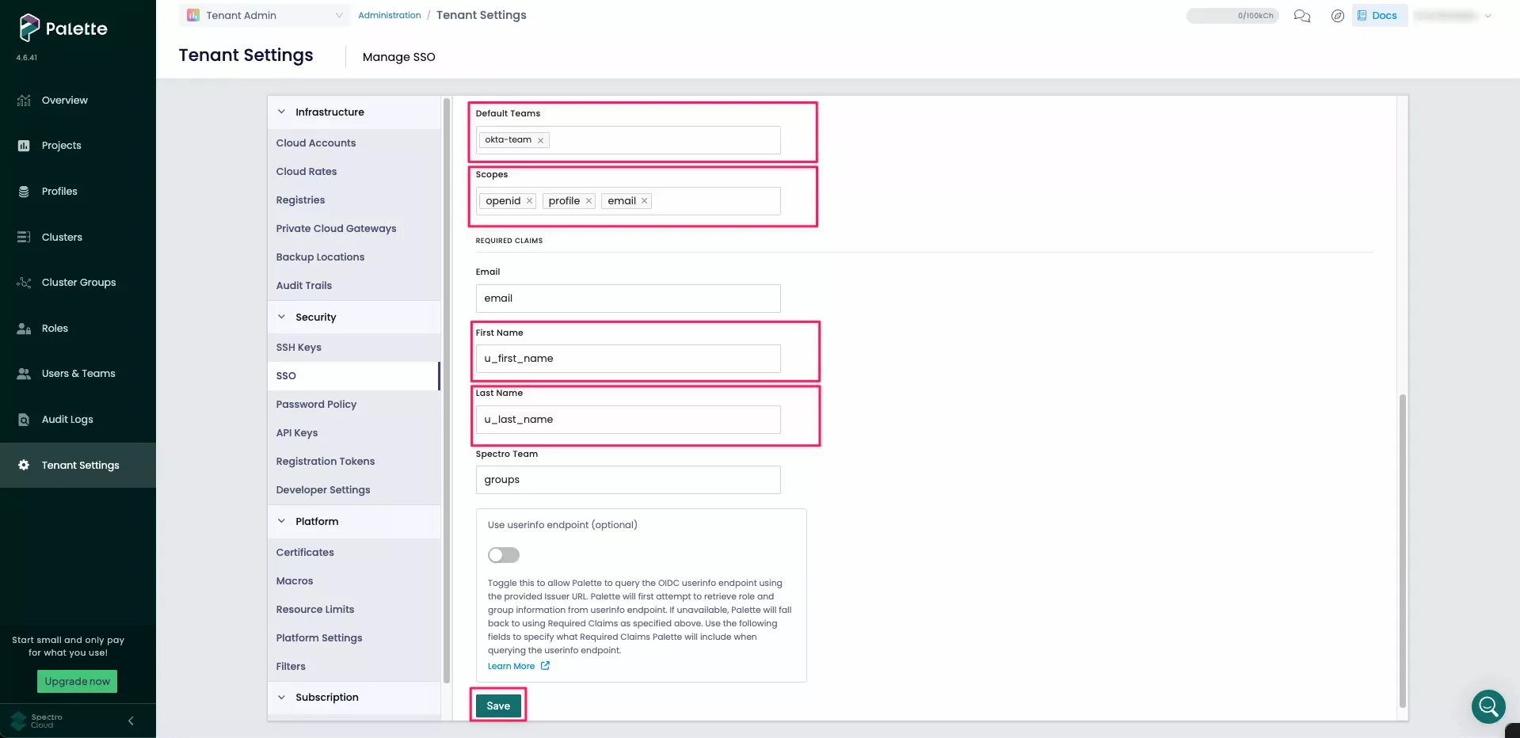The image size is (1520, 738).
Task: Open the Audit Logs icon
Action: coord(24,419)
